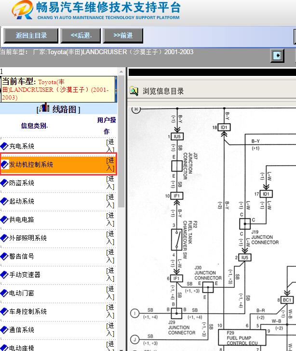Select the 起动系统 category text
296x351 pixels.
click(x=22, y=201)
